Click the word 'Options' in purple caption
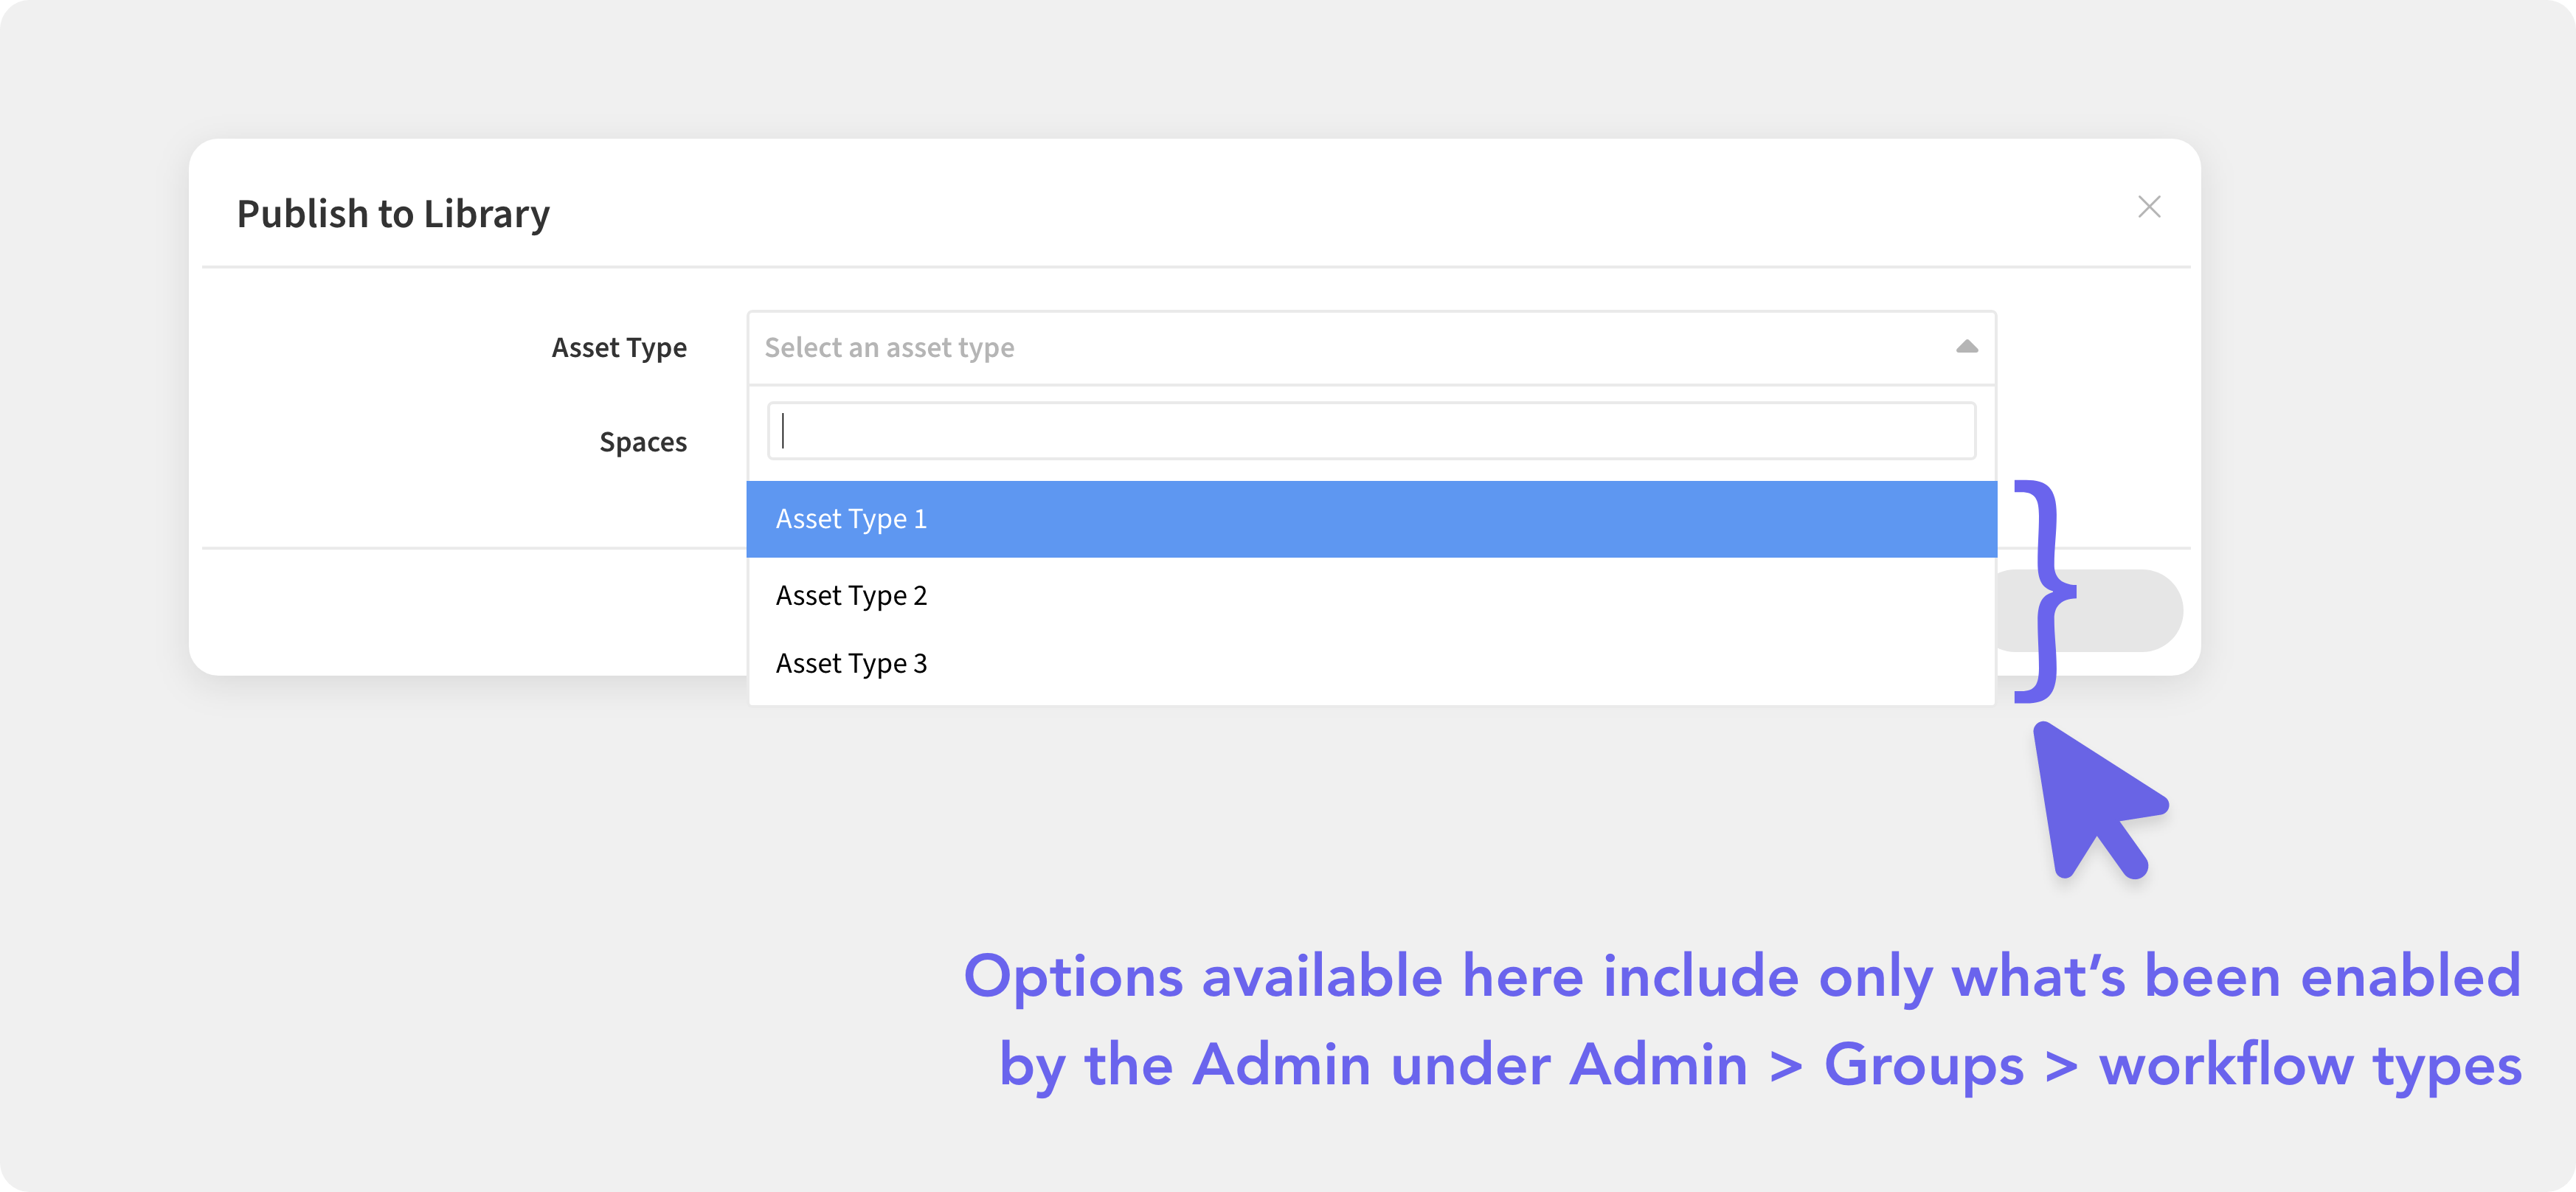Image resolution: width=2576 pixels, height=1192 pixels. (x=1073, y=977)
